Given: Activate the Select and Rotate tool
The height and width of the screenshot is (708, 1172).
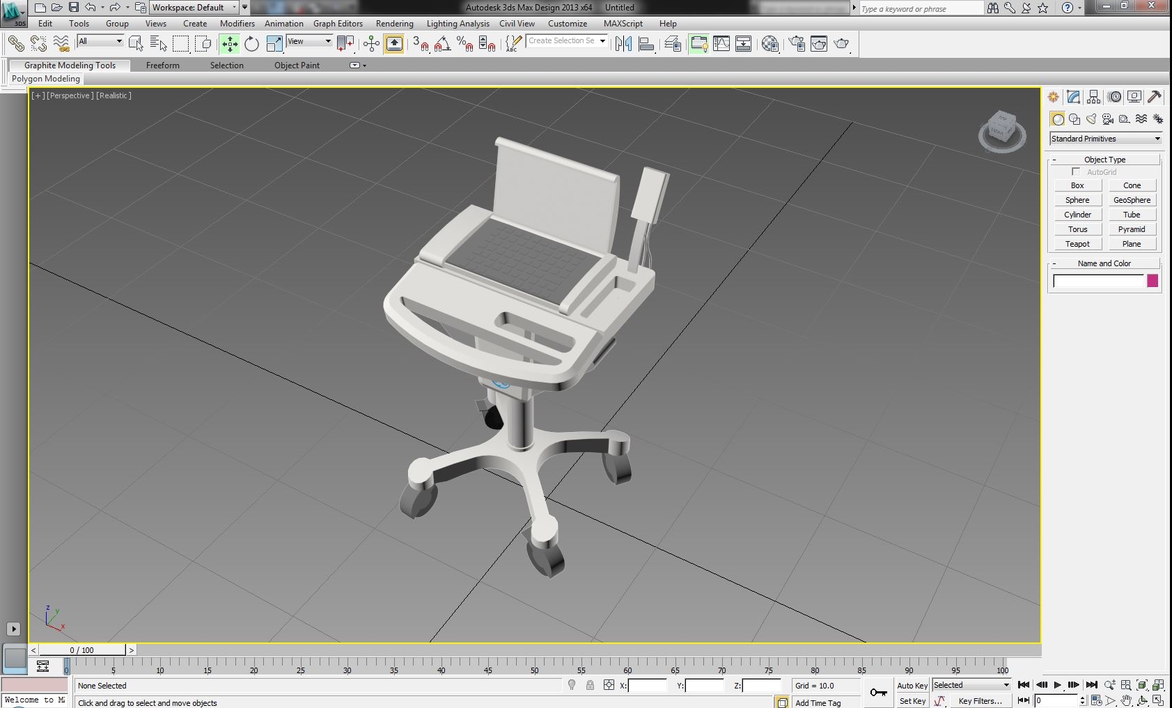Looking at the screenshot, I should click(x=251, y=43).
